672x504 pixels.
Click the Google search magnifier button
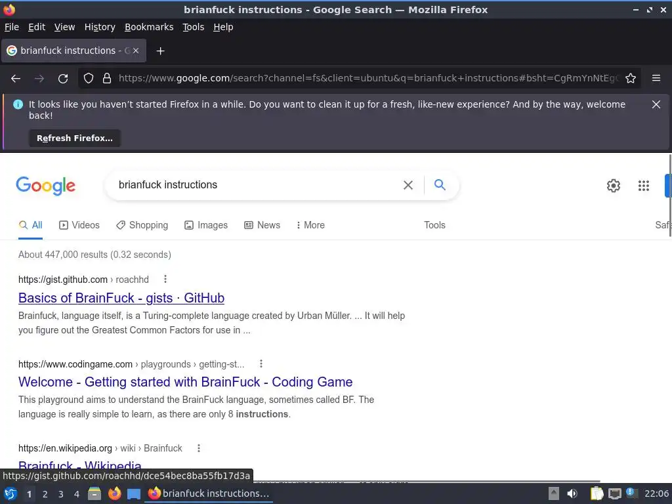[x=440, y=184]
